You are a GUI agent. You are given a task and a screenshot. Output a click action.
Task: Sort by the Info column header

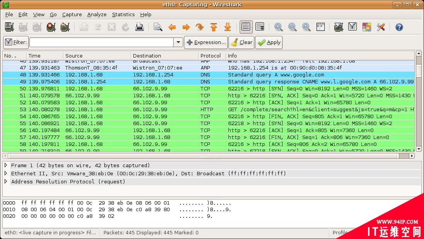pos(320,56)
